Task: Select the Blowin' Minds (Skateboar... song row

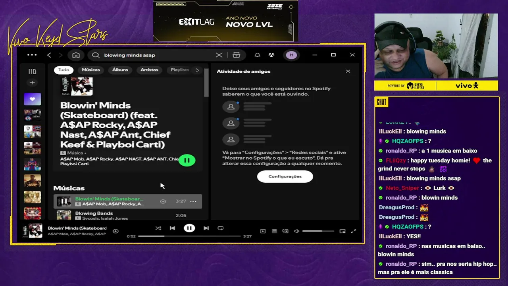Action: 127,201
